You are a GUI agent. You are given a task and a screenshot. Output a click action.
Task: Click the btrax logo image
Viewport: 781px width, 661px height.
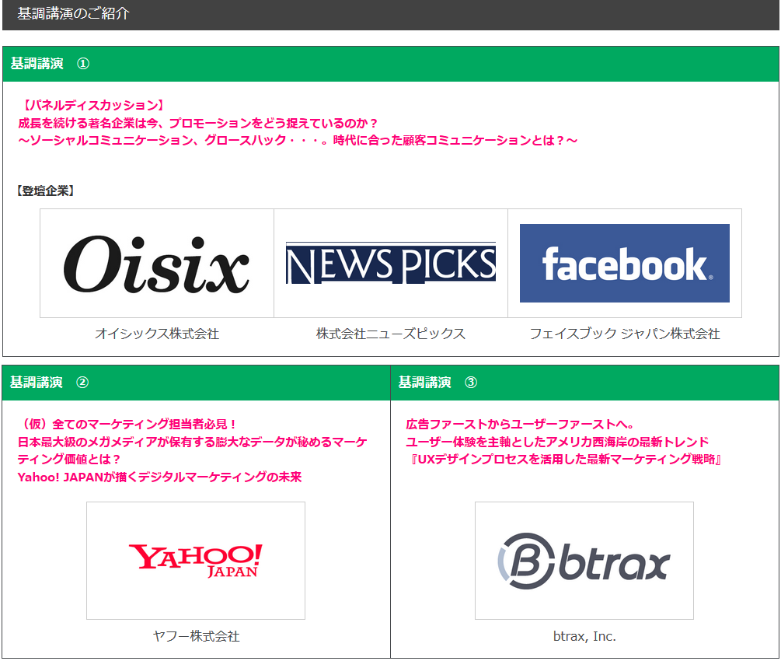[584, 561]
